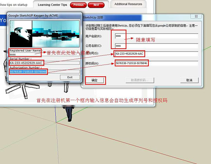Select the 序列号(S) input field

point(156,54)
